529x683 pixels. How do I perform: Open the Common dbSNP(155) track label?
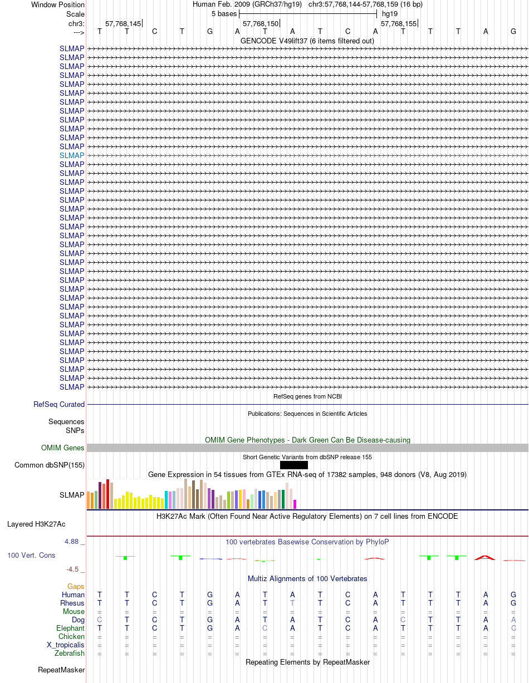coord(50,465)
